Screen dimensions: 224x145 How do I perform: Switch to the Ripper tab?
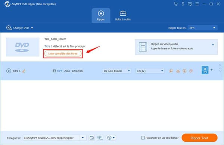[101, 15]
